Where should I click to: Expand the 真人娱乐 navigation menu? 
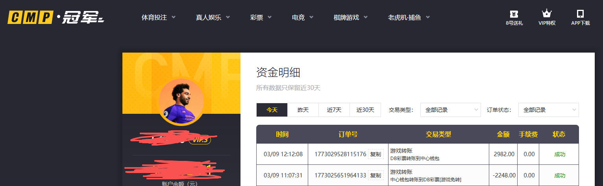(213, 18)
